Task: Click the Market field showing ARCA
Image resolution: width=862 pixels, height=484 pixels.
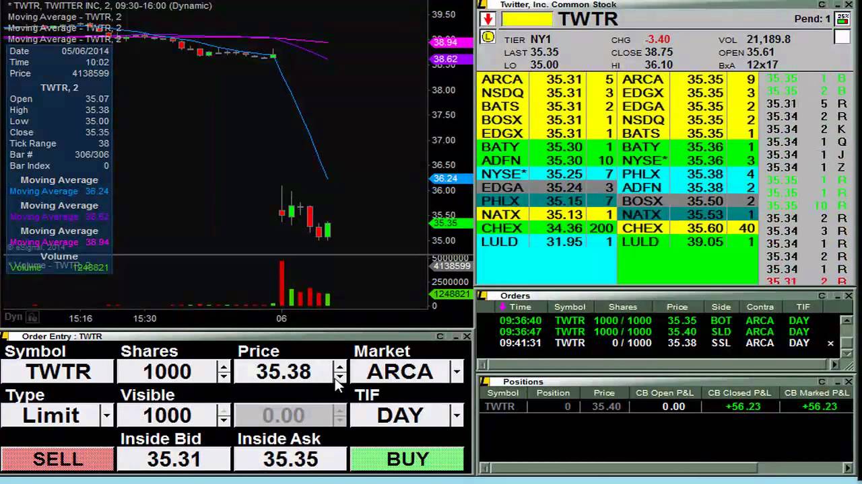Action: pos(400,372)
